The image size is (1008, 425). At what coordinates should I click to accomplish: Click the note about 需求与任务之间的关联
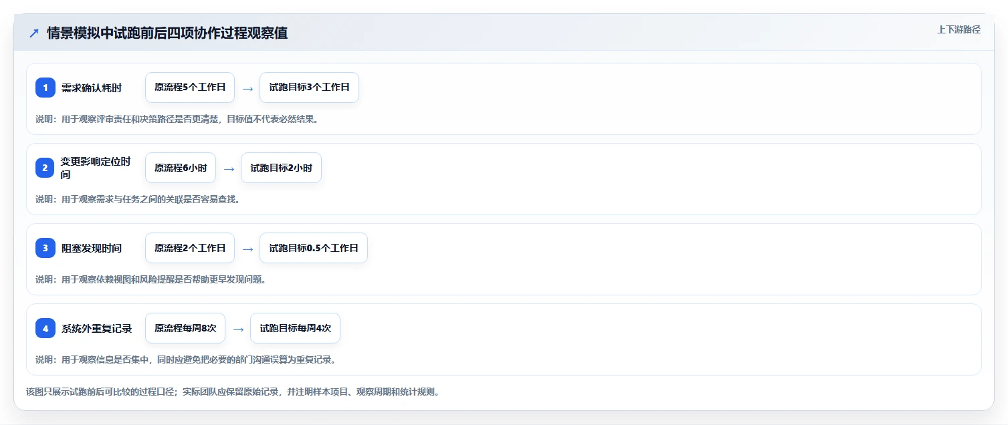[138, 199]
